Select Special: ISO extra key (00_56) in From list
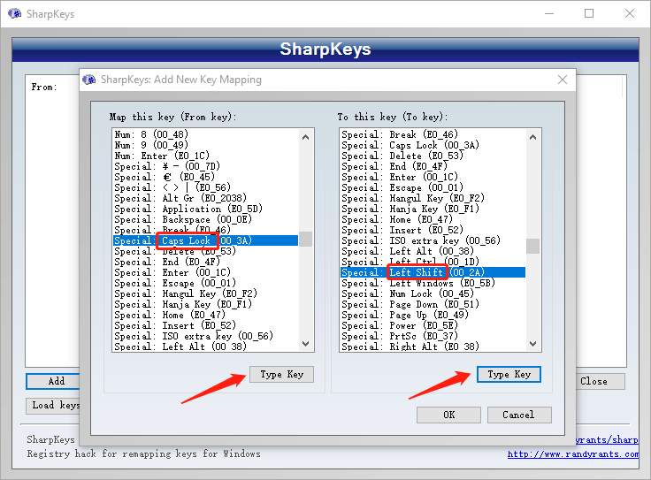 [x=205, y=336]
